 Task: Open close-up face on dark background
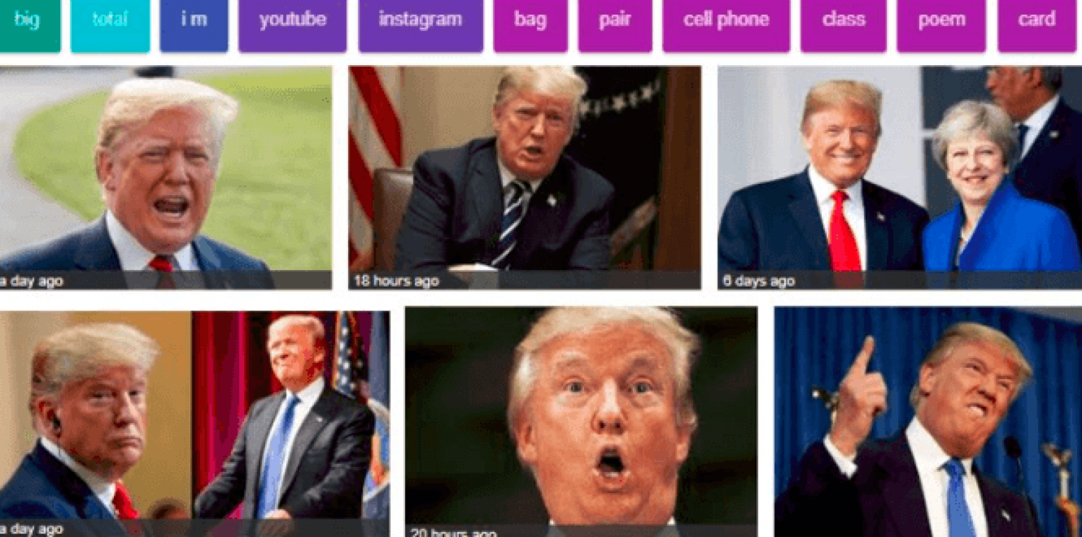[581, 422]
